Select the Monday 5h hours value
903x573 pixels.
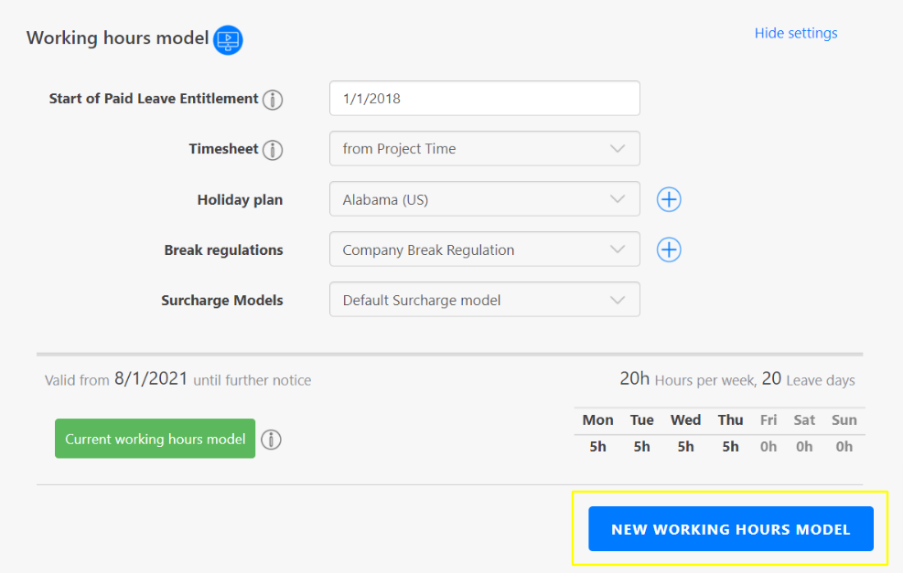click(x=597, y=447)
